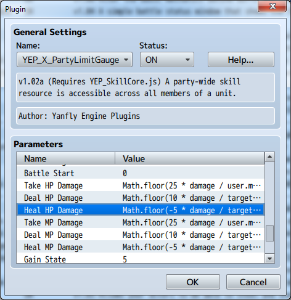
Task: Select the Take MP Damage row
Action: click(141, 222)
